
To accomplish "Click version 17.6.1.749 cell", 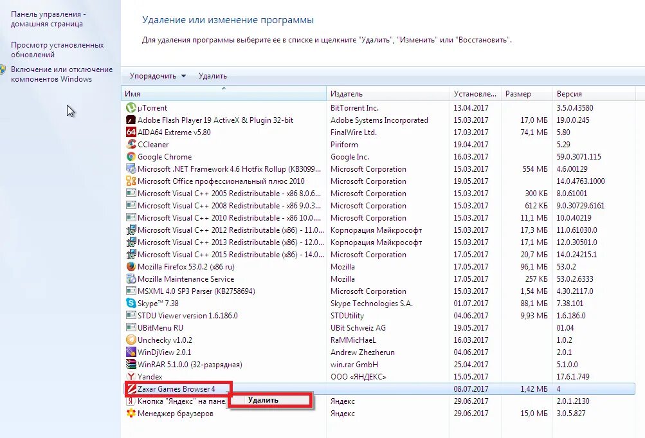I will click(573, 377).
